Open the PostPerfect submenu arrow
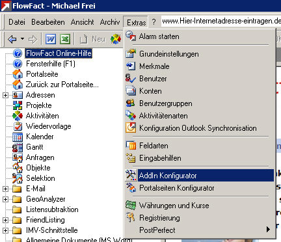The width and height of the screenshot is (281, 242). pyautogui.click(x=268, y=230)
